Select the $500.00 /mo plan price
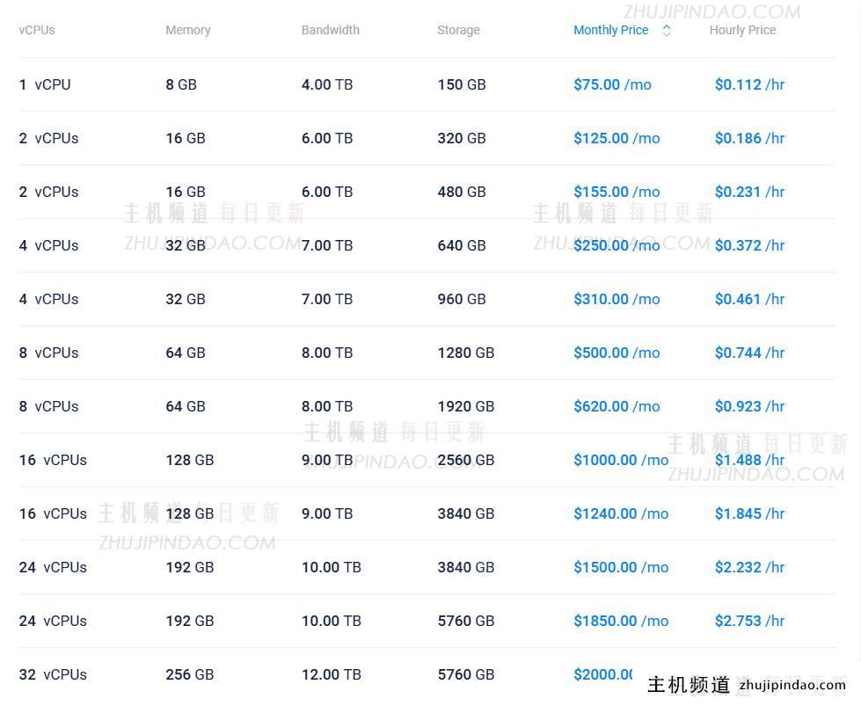The image size is (861, 706). click(617, 353)
